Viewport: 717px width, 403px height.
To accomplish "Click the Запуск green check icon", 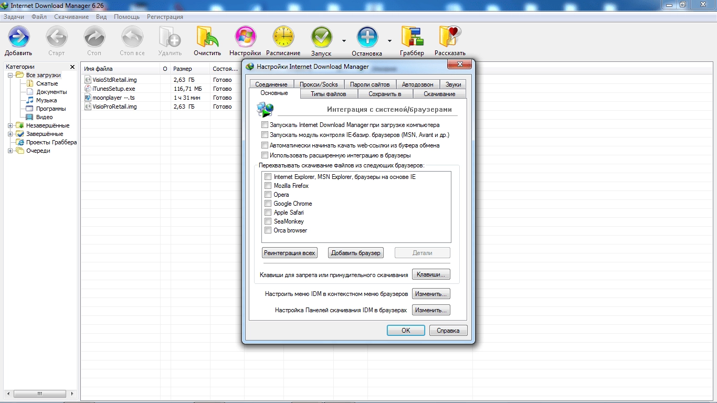I will (321, 38).
